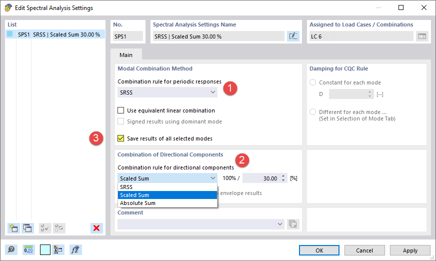Collapse the directional components rule dropdown
Viewport: 436px width, 261px height.
(211, 178)
